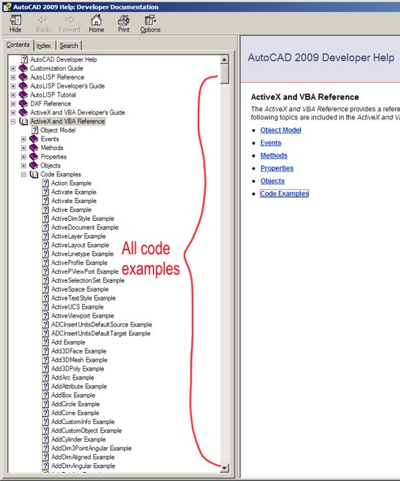The height and width of the screenshot is (481, 400).
Task: Click the DXF Reference book icon
Action: [24, 104]
